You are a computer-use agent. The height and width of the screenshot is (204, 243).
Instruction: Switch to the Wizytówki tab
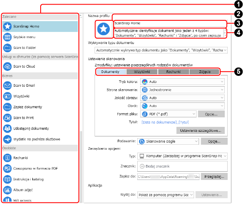tap(142, 72)
